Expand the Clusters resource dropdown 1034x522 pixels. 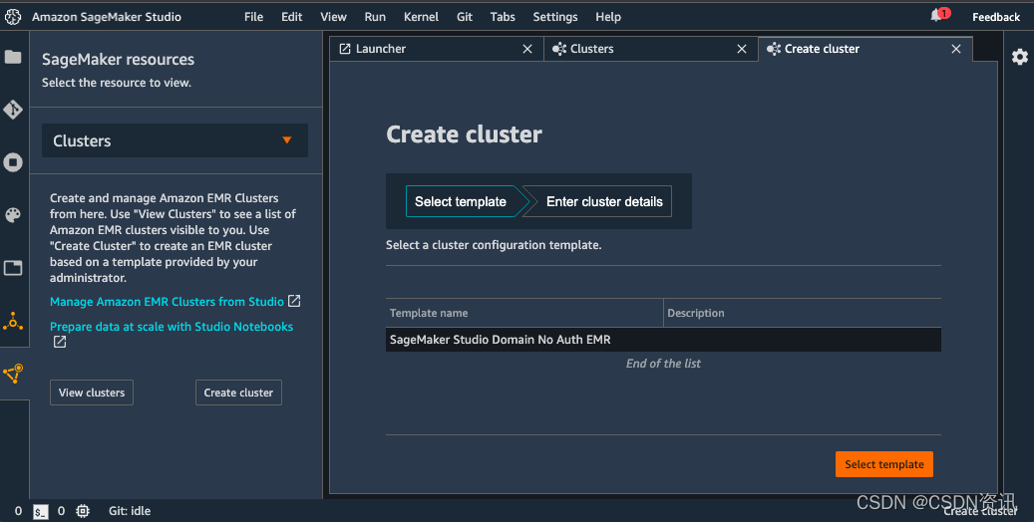tap(174, 140)
